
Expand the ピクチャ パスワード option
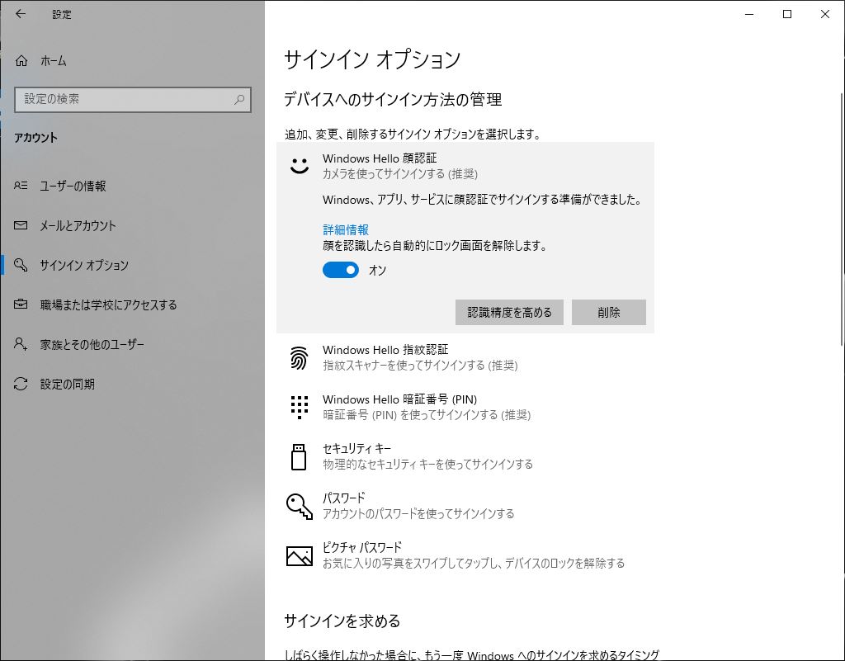click(x=465, y=556)
